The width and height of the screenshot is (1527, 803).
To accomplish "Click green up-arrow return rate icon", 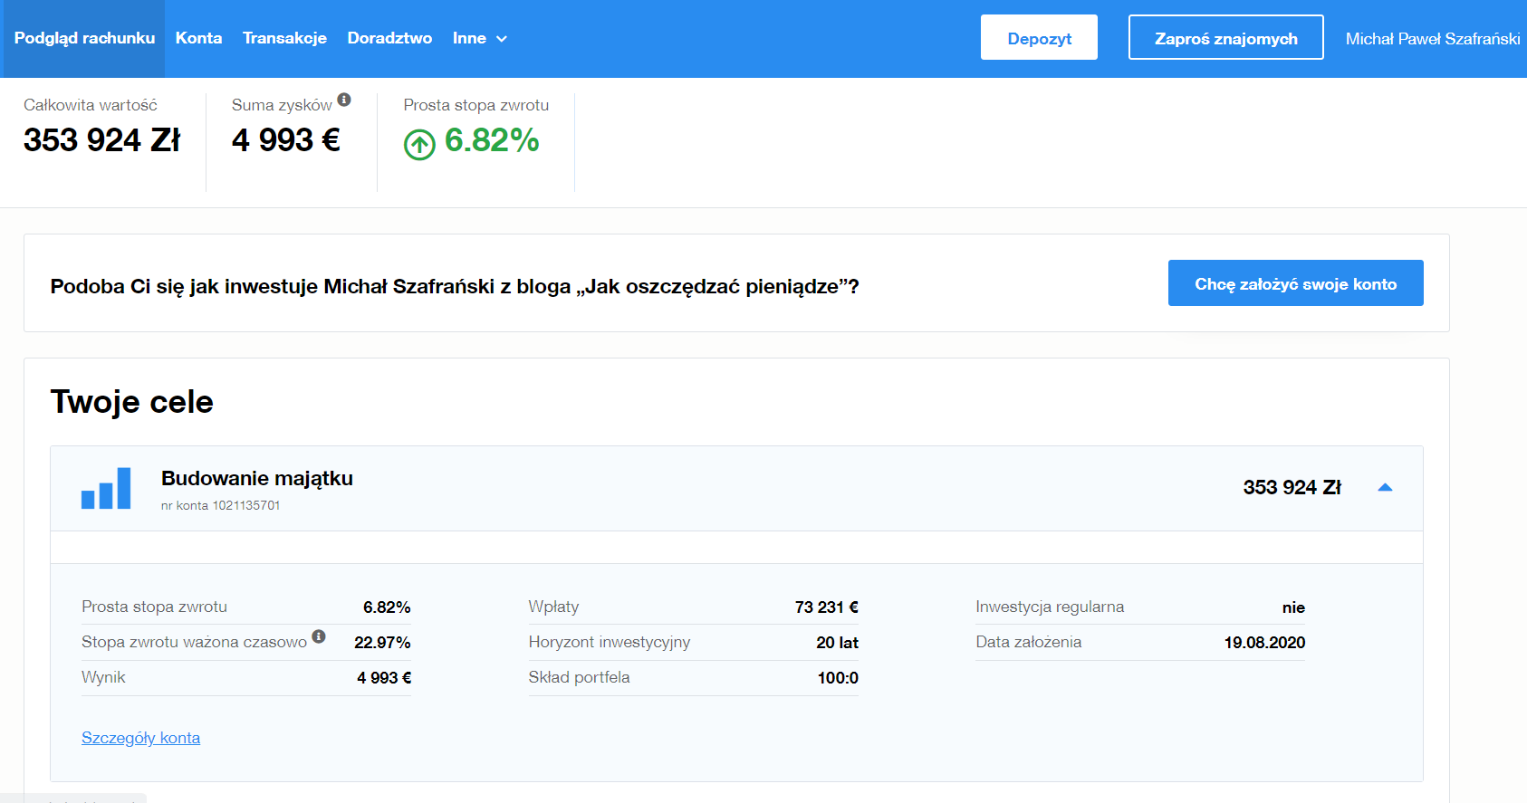I will click(x=419, y=144).
